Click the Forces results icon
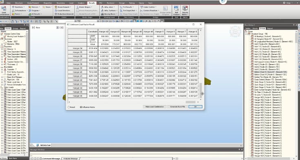This screenshot has height=160, width=300. pos(13,14)
